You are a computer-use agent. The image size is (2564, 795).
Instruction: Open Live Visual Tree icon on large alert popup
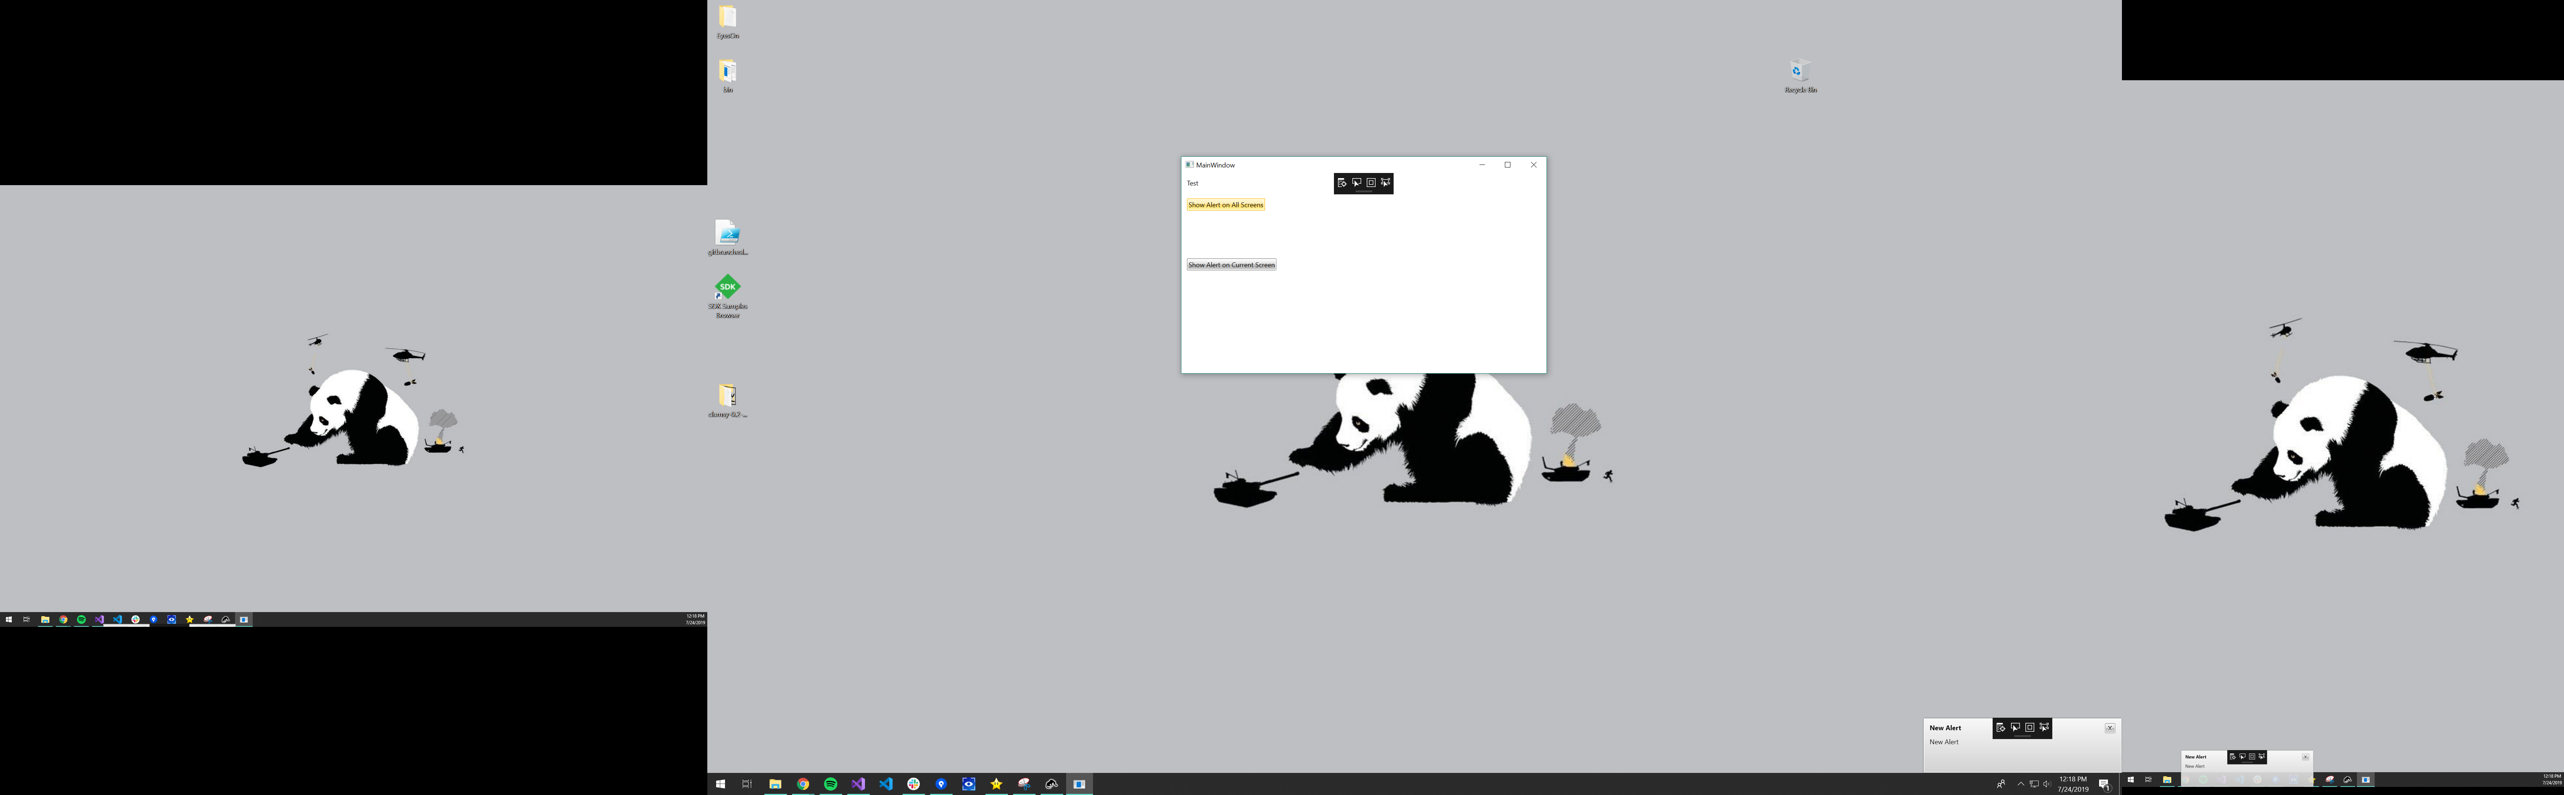click(2001, 727)
